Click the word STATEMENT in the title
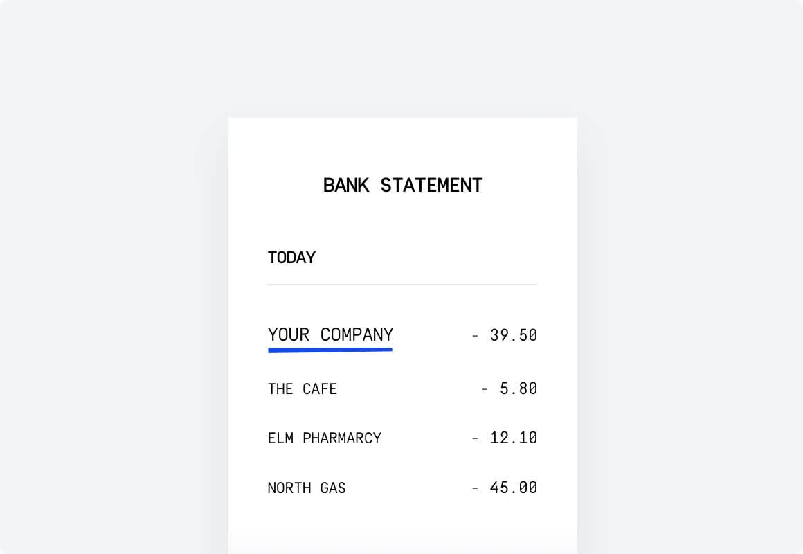The image size is (803, 554). tap(431, 185)
